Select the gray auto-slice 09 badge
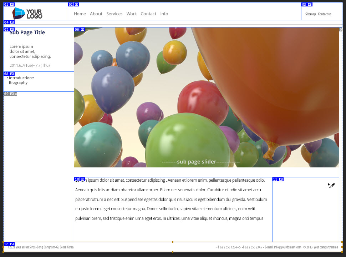The image size is (346, 257). [x=6, y=94]
